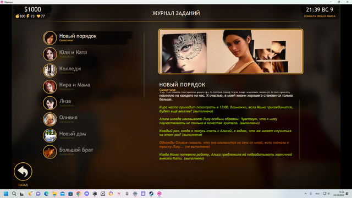Screen dimensions: 352x198
Task: Open Google Chrome from taskbar
Action: pyautogui.click(x=79, y=194)
